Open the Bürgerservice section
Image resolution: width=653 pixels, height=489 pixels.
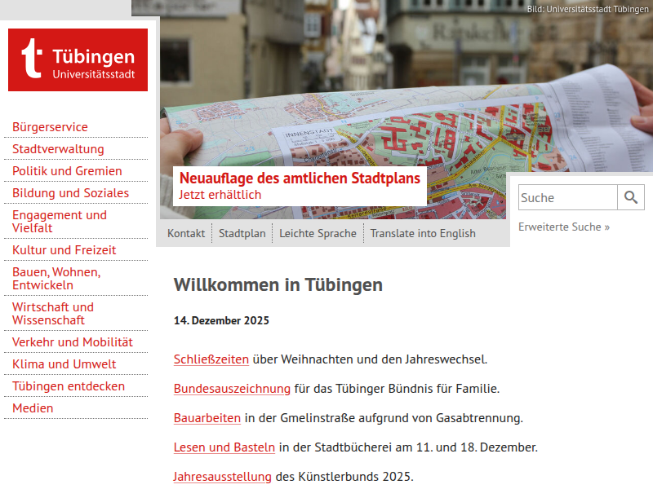(x=50, y=127)
